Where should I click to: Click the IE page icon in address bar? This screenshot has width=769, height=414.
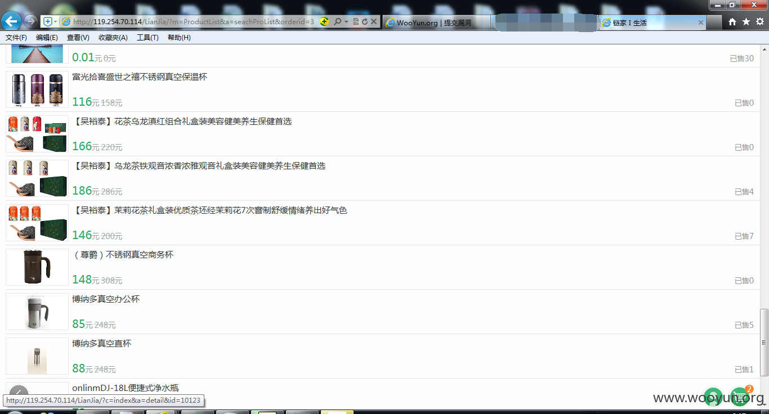pyautogui.click(x=66, y=21)
